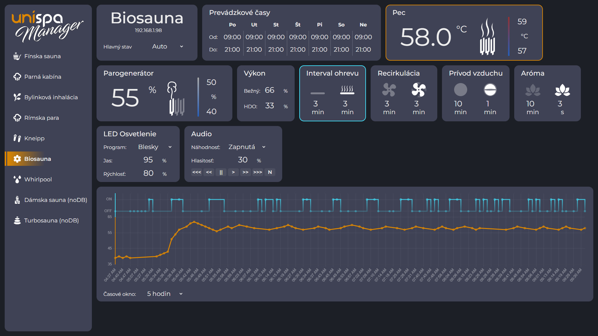Skip far back with <<< audio button

point(197,172)
